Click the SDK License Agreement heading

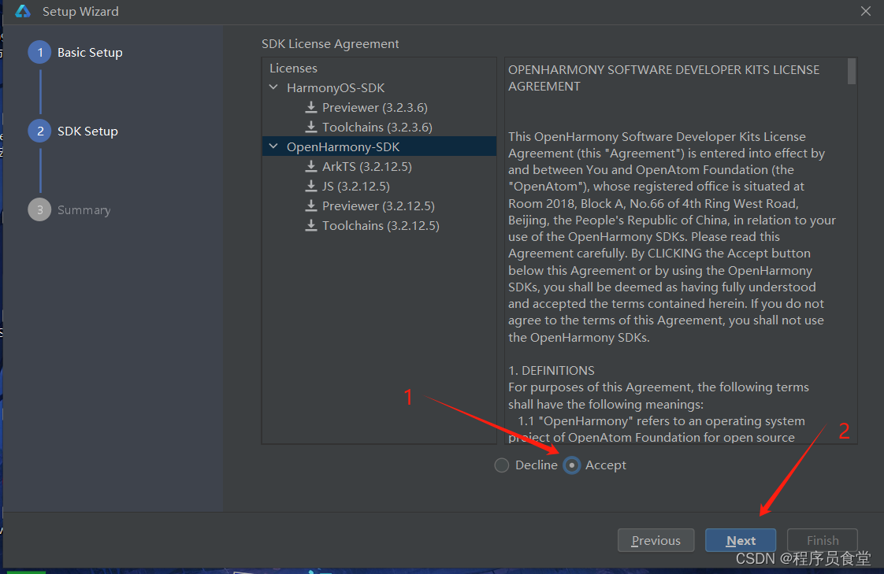[x=330, y=44]
